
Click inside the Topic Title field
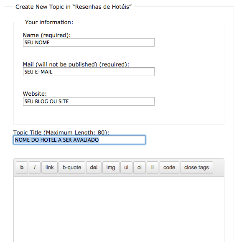(x=79, y=140)
